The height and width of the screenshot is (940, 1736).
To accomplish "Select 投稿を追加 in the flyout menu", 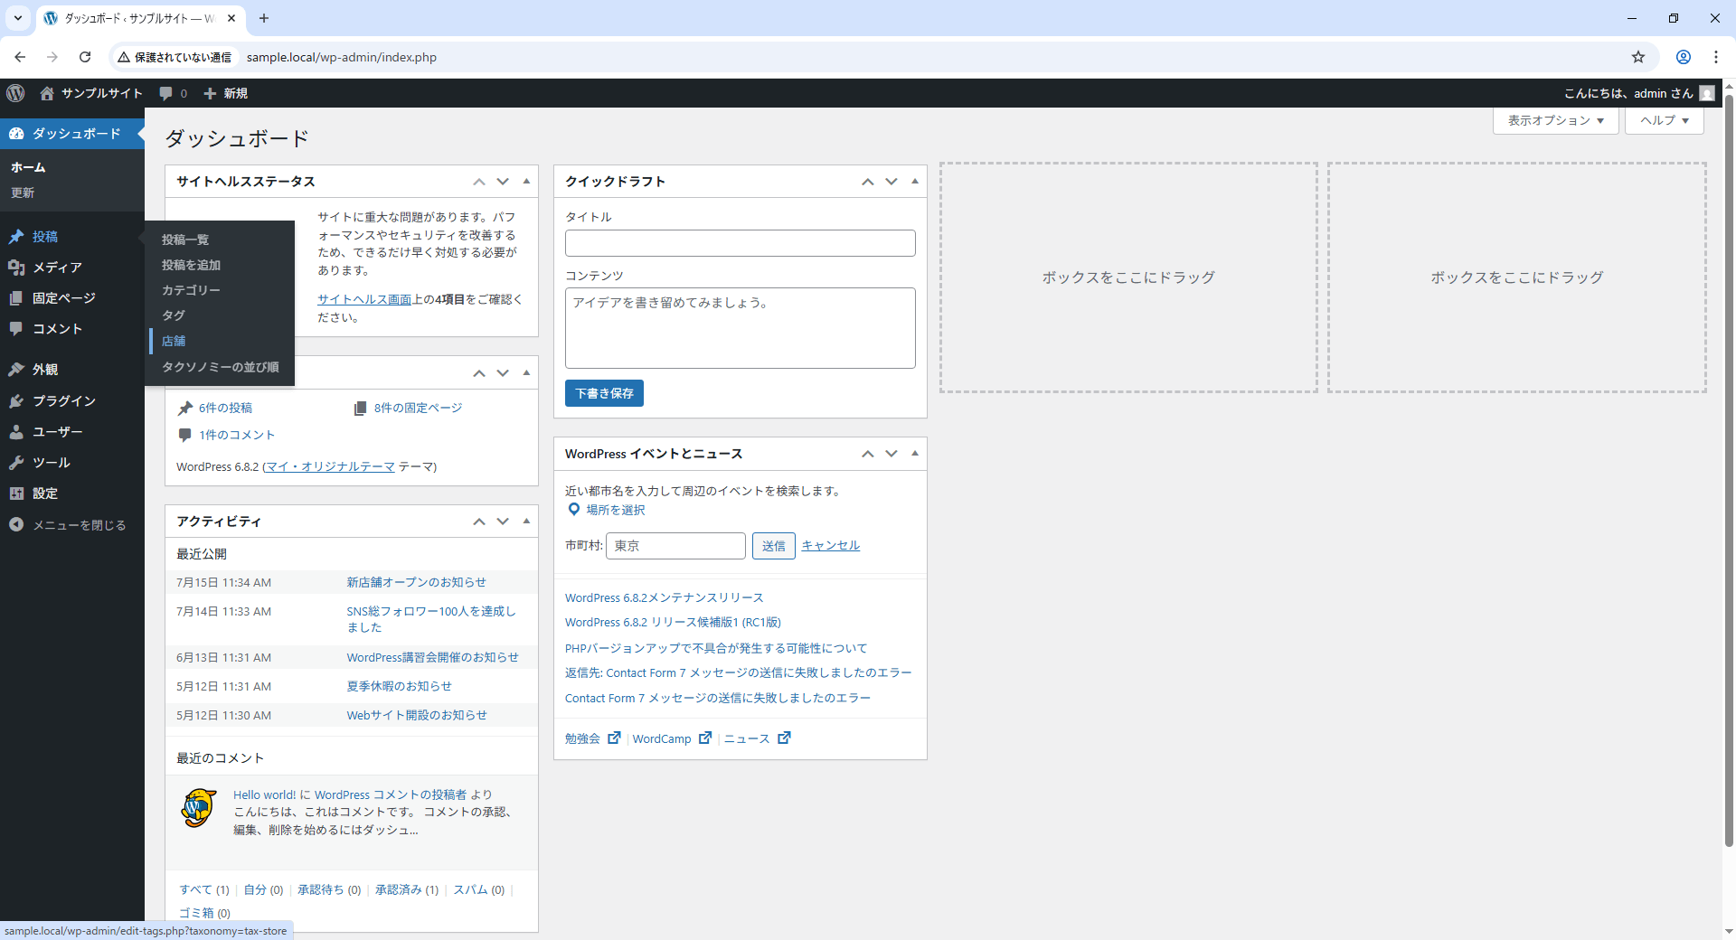I will point(191,265).
